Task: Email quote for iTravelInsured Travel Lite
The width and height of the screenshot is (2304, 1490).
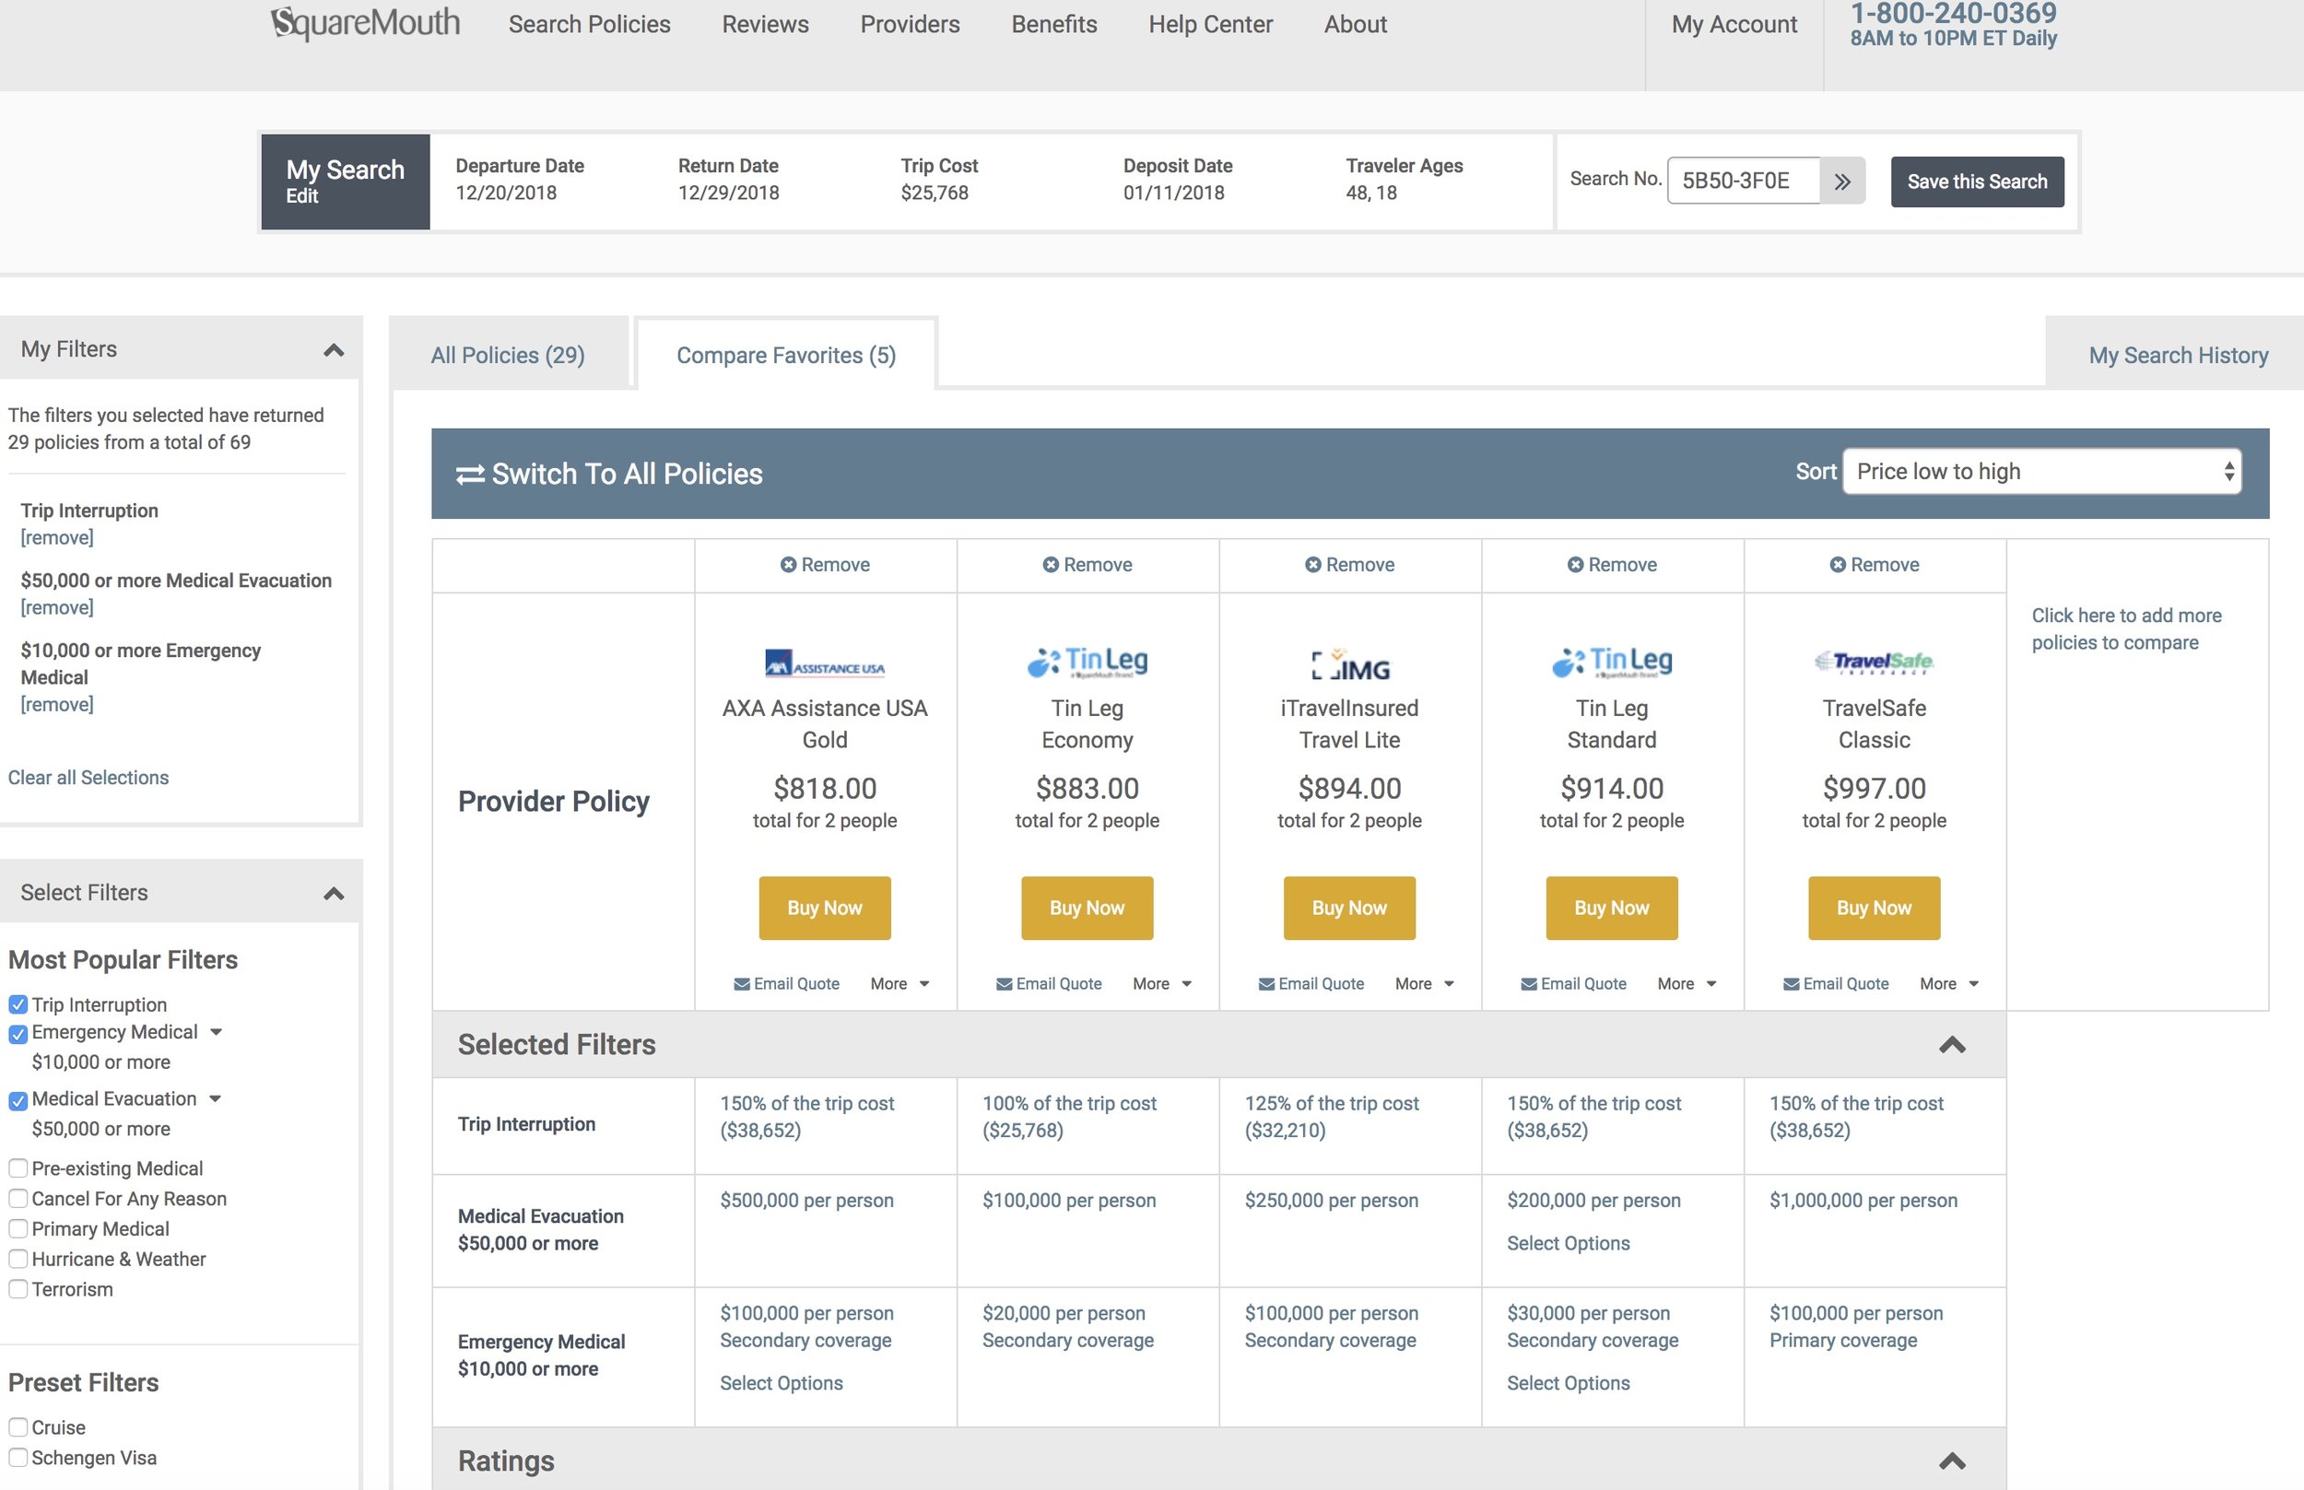Action: (1311, 984)
